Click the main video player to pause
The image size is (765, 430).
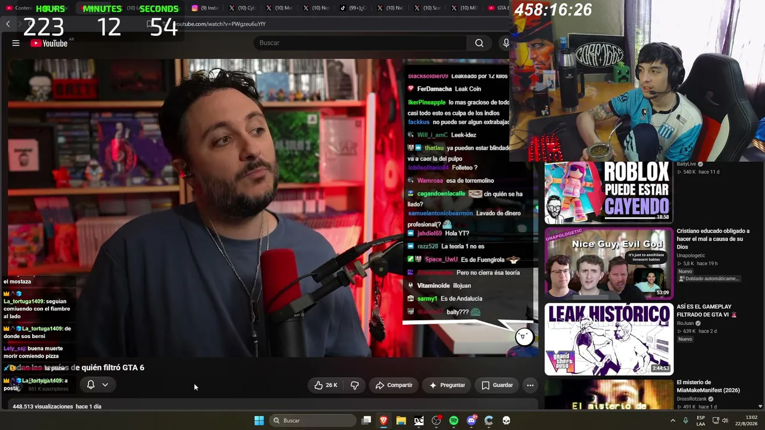point(269,208)
